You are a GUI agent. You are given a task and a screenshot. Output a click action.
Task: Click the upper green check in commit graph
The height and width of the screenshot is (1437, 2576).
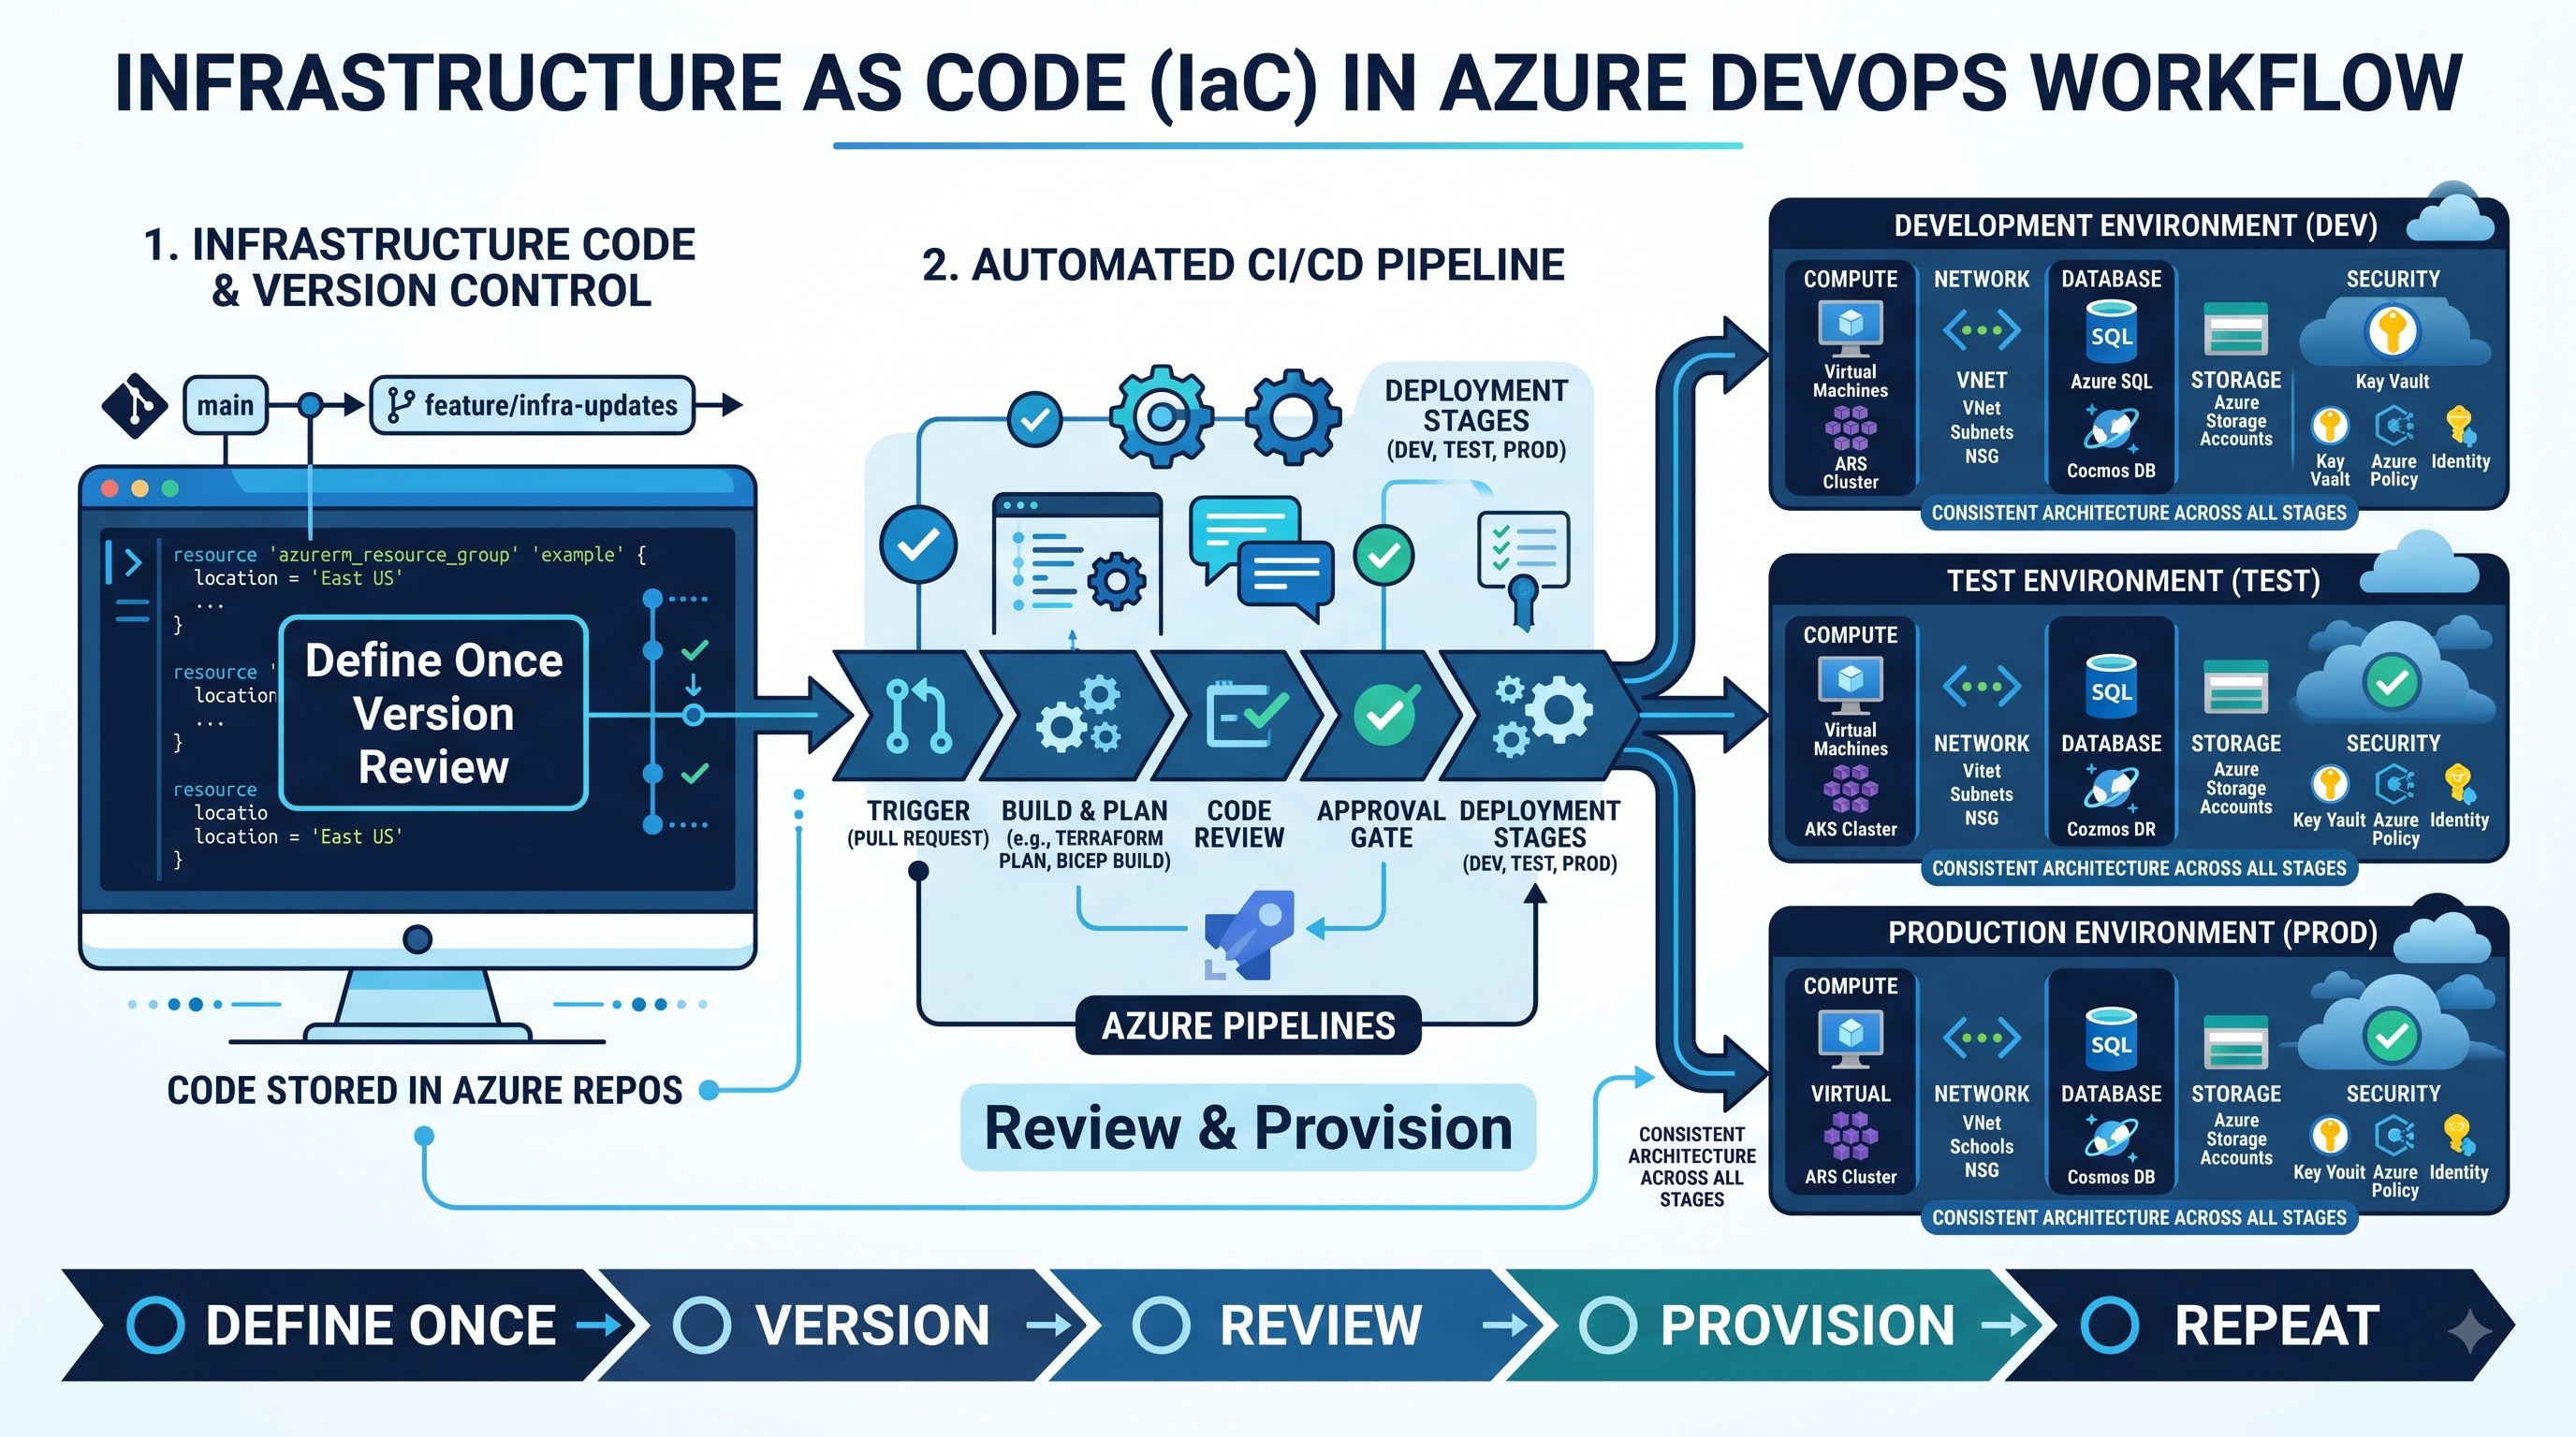(695, 650)
